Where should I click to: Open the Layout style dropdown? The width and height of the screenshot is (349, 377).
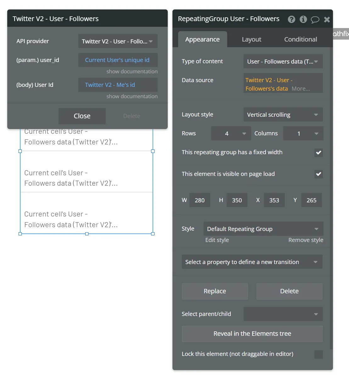click(283, 115)
